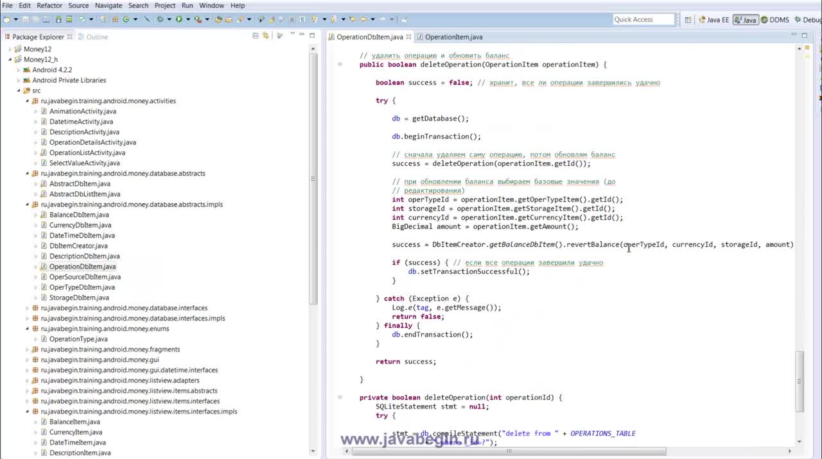
Task: Open the Refactor menu
Action: pyautogui.click(x=49, y=5)
